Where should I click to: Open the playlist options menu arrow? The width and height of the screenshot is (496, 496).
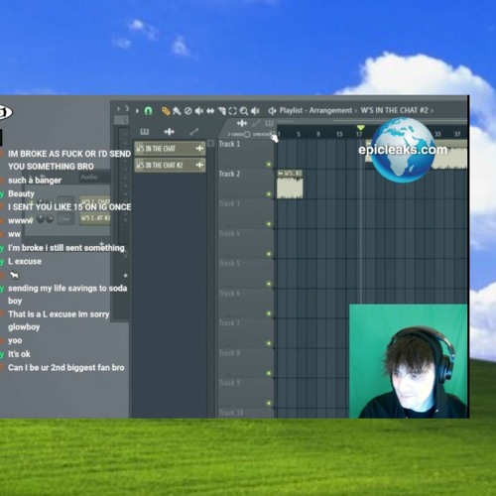[137, 111]
